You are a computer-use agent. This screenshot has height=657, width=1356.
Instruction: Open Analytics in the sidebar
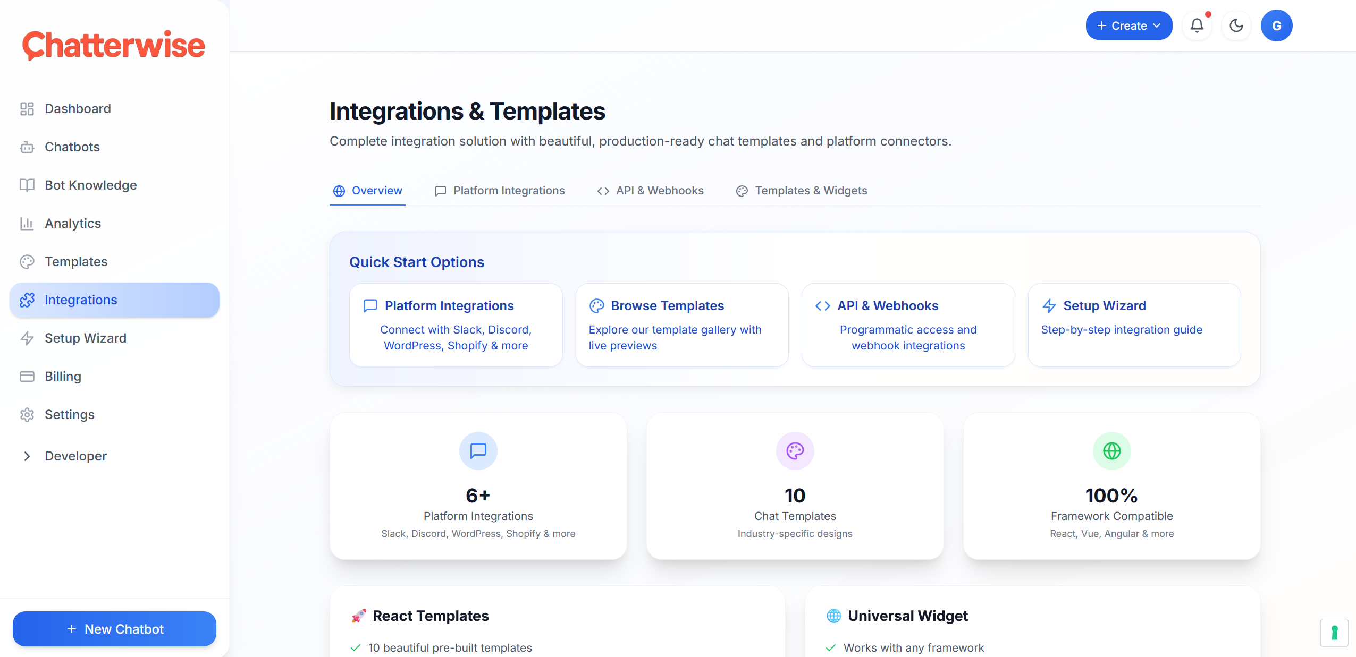(73, 224)
